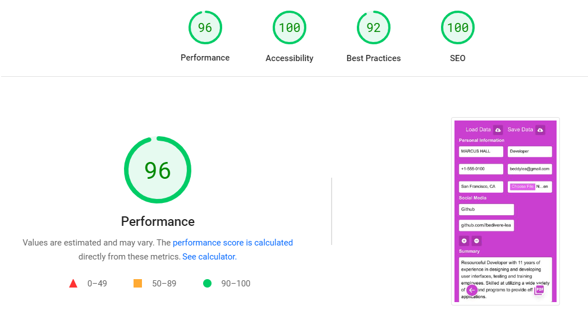This screenshot has width=588, height=315.
Task: Select the SEO score gauge
Action: pyautogui.click(x=457, y=27)
